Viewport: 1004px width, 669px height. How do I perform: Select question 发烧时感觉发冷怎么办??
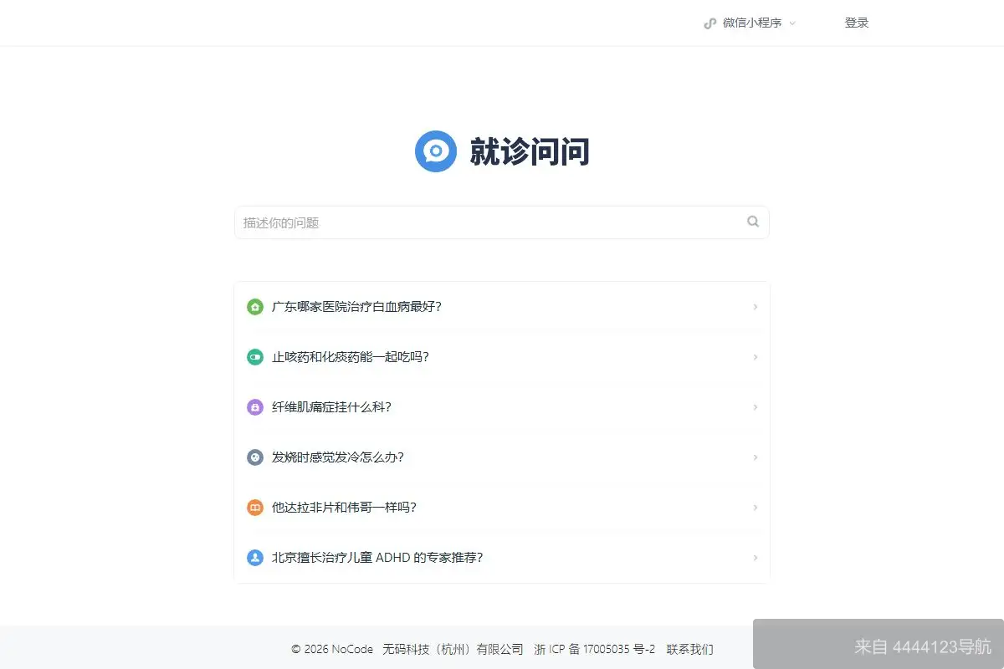coord(502,457)
